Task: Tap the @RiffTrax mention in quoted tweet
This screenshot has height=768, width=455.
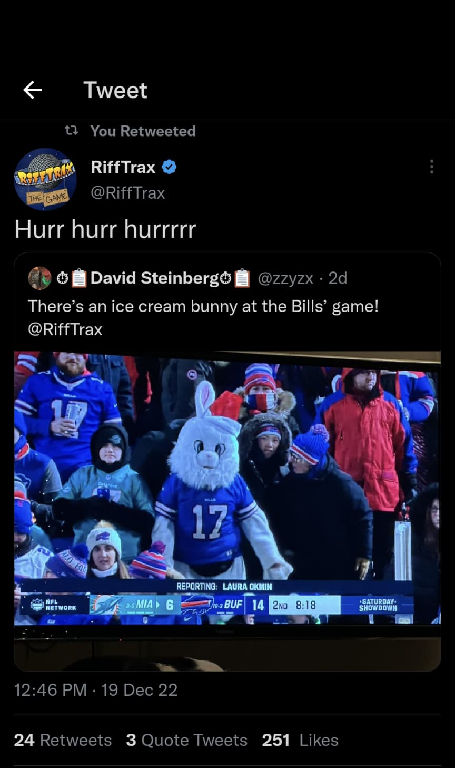Action: click(x=65, y=329)
